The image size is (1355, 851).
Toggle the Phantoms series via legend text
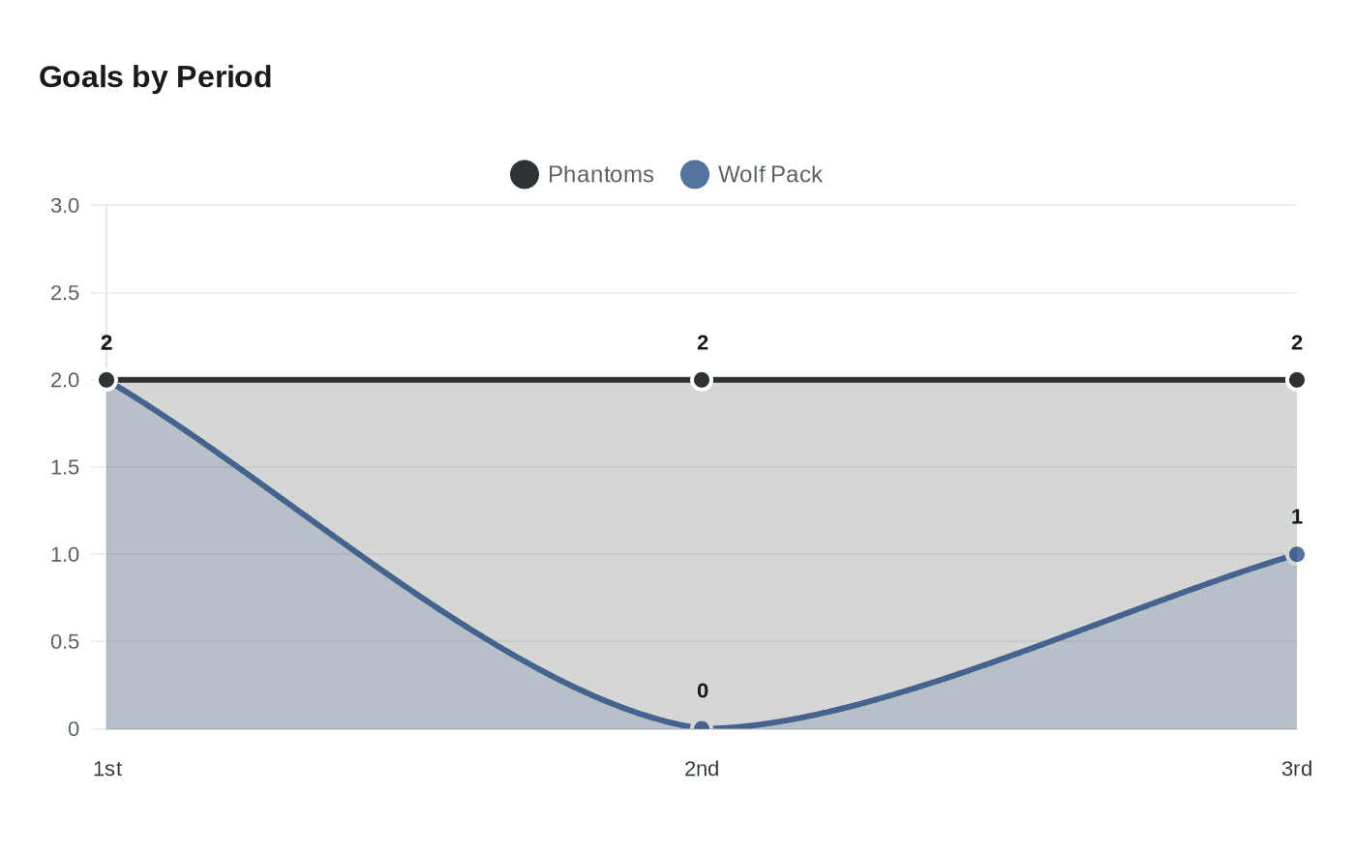600,175
